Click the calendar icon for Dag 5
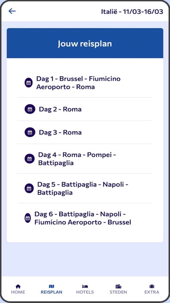The width and height of the screenshot is (170, 303). click(29, 189)
